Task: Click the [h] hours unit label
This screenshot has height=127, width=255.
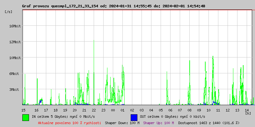Action: click(x=248, y=113)
